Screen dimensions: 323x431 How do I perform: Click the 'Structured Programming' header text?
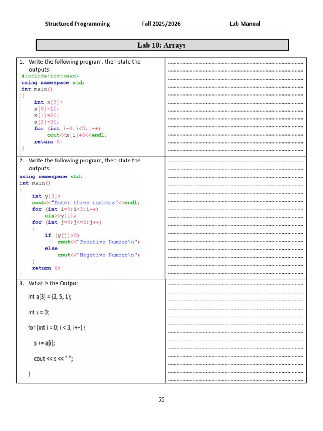coord(77,24)
